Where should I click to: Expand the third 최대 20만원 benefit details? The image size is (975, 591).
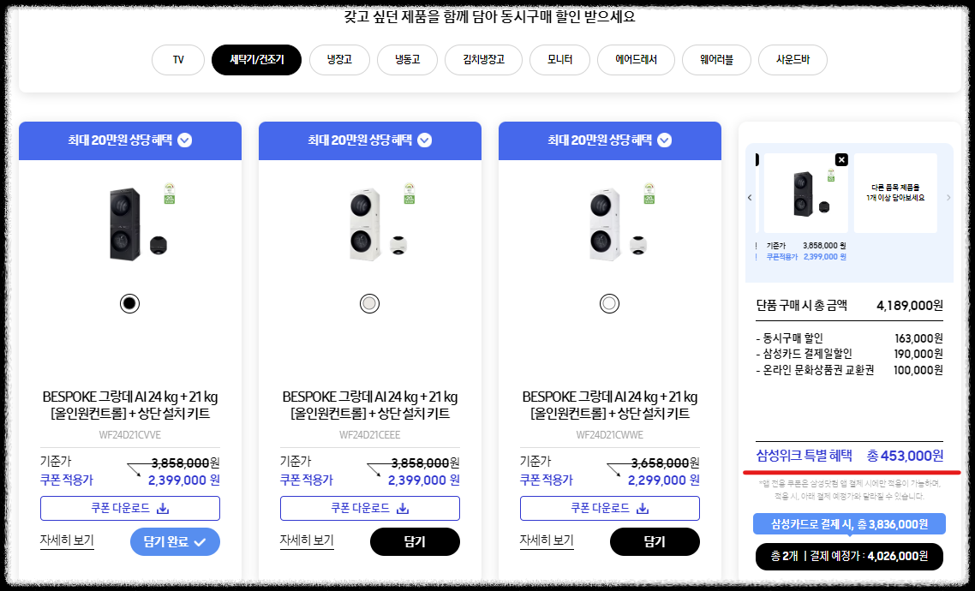click(664, 140)
